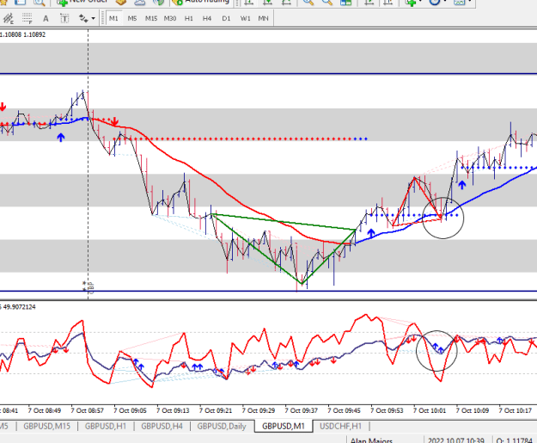
Task: Switch to the GBPUSD,M15 chart tab
Action: coord(47,426)
